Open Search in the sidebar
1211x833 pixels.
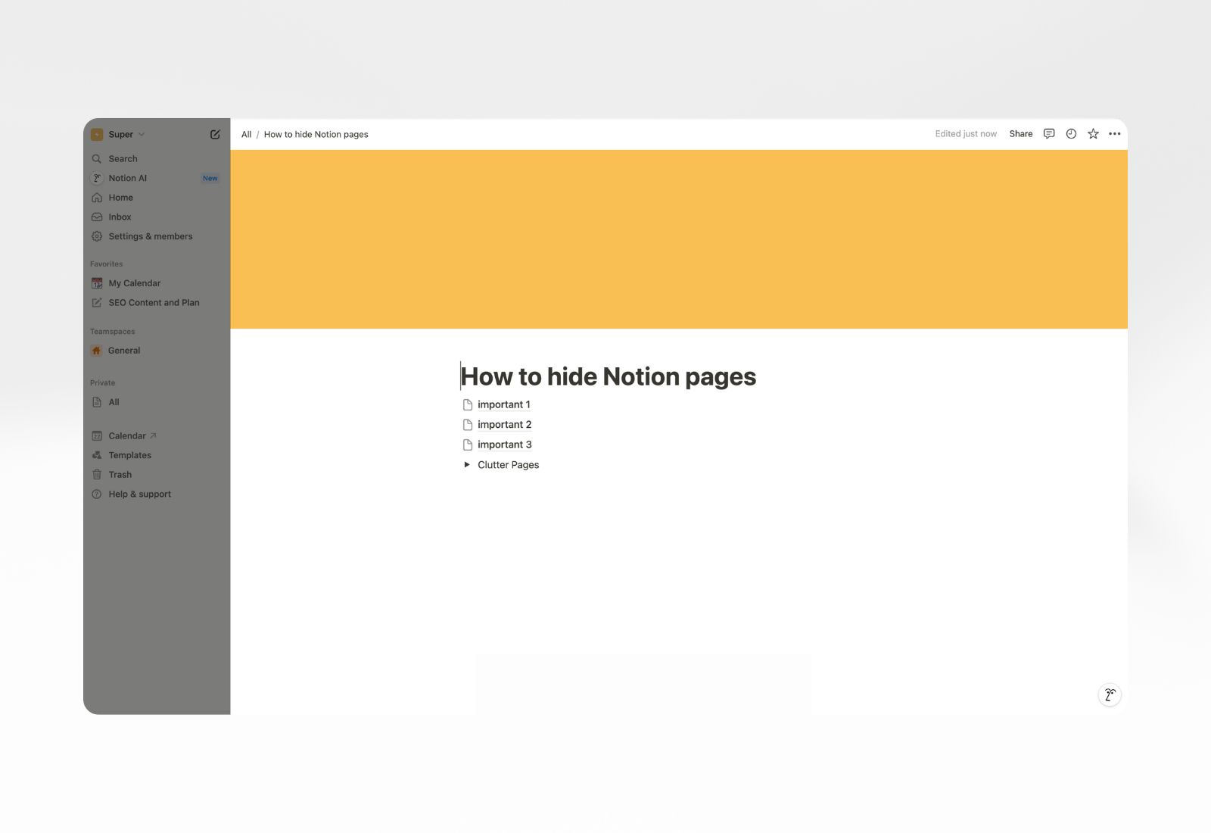123,159
